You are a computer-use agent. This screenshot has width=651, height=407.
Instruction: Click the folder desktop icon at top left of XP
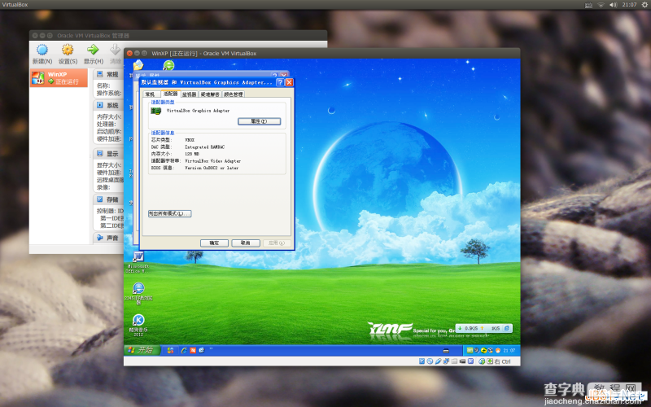[x=138, y=65]
